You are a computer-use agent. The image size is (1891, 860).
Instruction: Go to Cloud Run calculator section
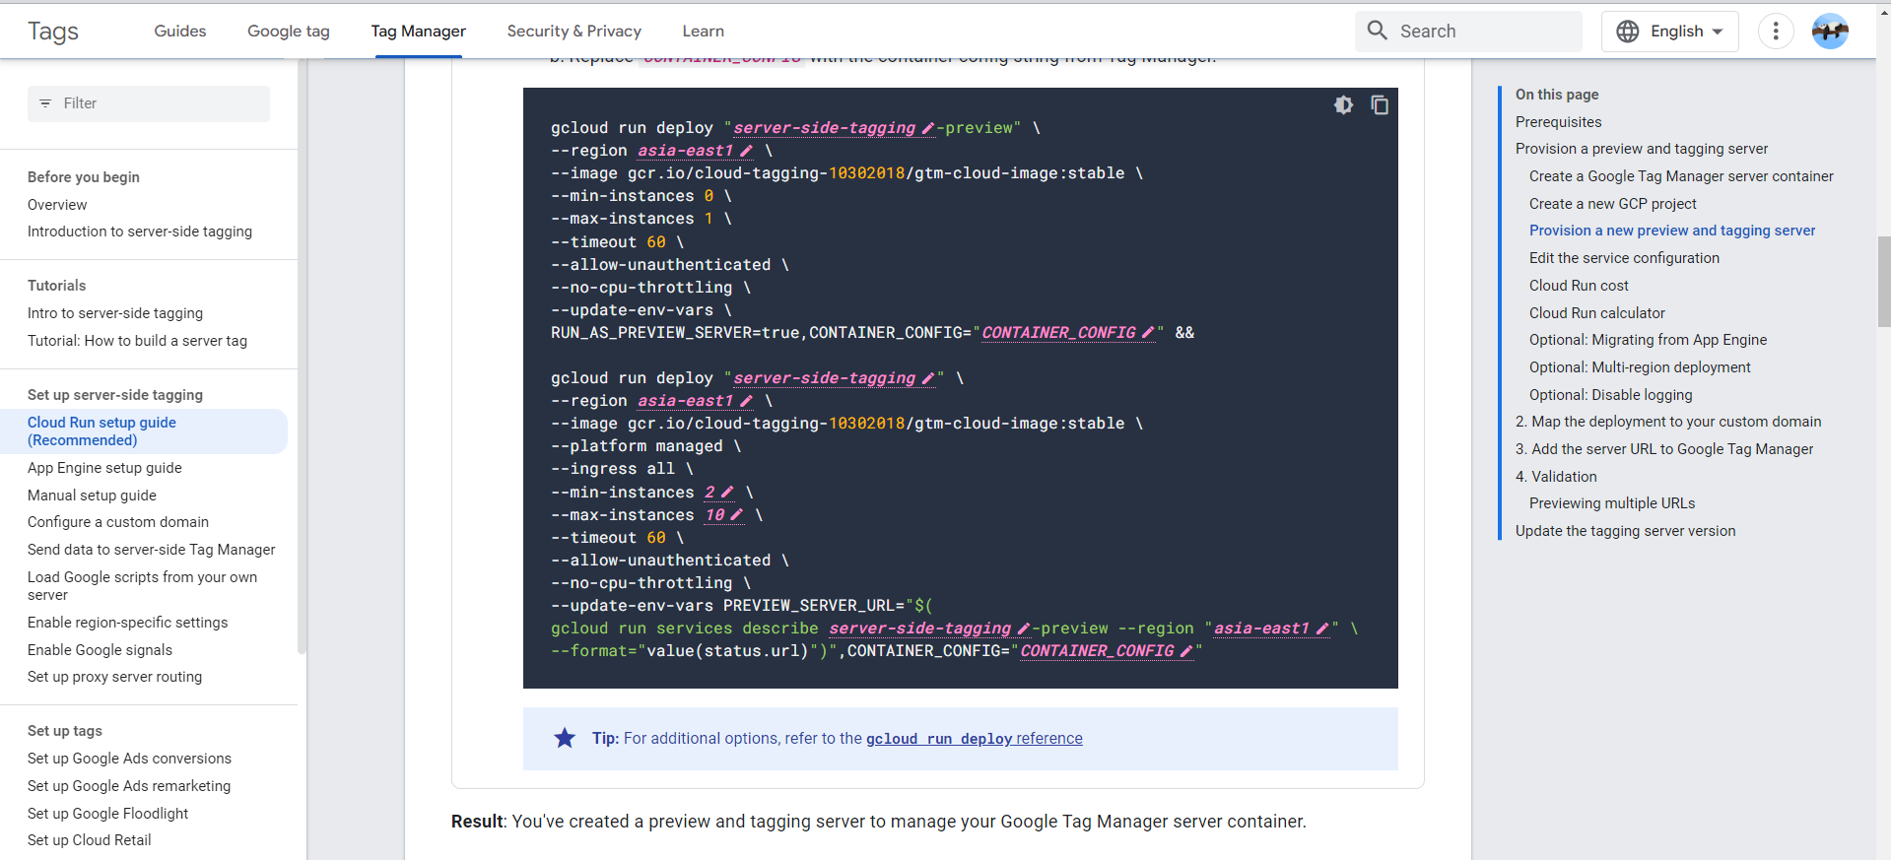point(1596,313)
